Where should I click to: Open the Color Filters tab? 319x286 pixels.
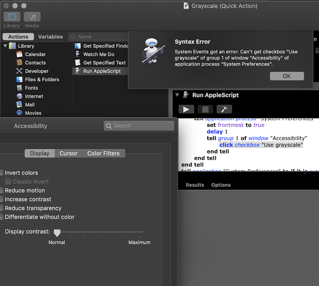(104, 153)
